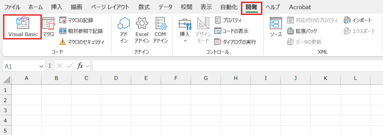The height and width of the screenshot is (135, 383).
Task: Open COM アドイン dialog
Action: pos(160,30)
